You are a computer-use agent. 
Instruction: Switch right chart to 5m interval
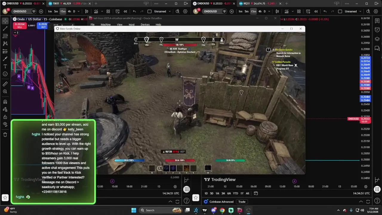[x=247, y=11]
